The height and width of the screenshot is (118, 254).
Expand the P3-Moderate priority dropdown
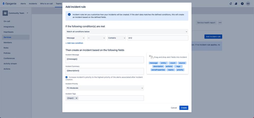[105, 88]
